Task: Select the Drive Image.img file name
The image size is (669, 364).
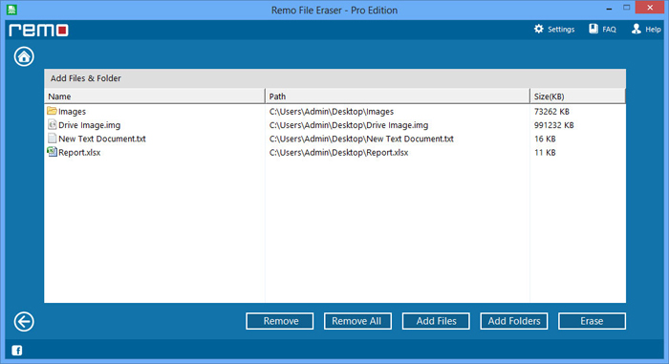Action: click(x=89, y=125)
